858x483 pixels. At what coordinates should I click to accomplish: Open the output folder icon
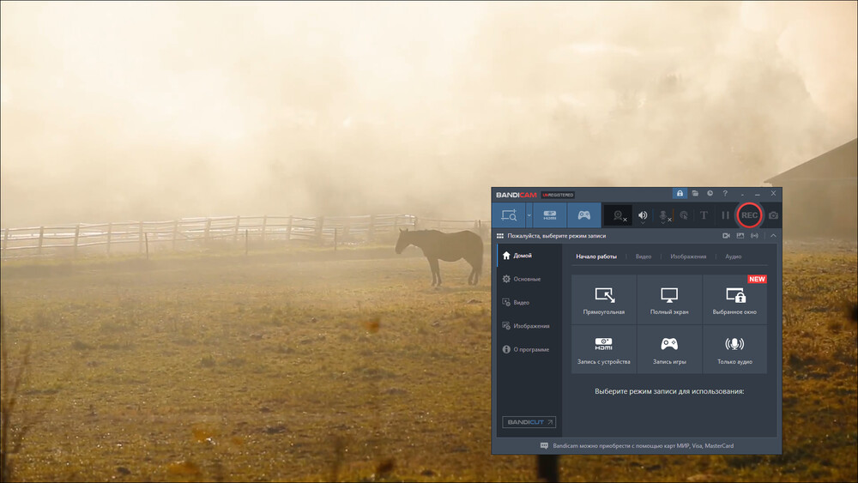695,194
